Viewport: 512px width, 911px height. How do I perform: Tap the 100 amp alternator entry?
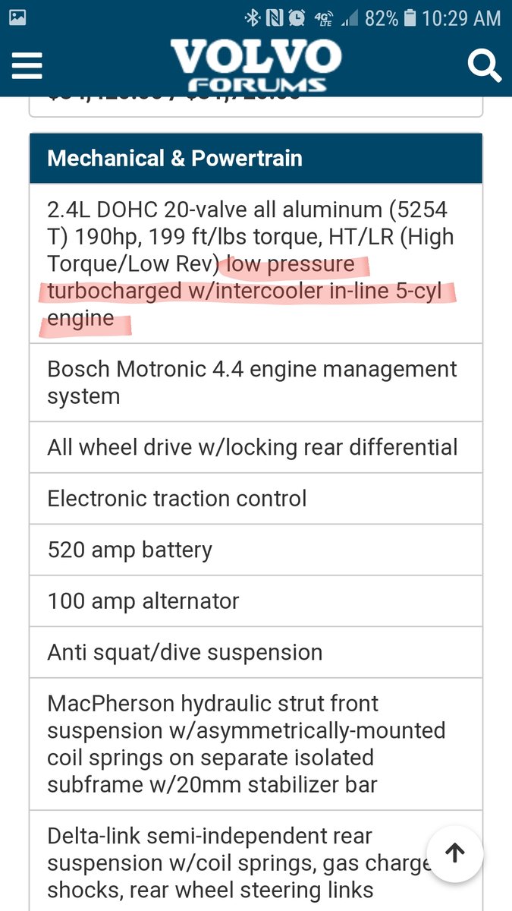click(256, 601)
